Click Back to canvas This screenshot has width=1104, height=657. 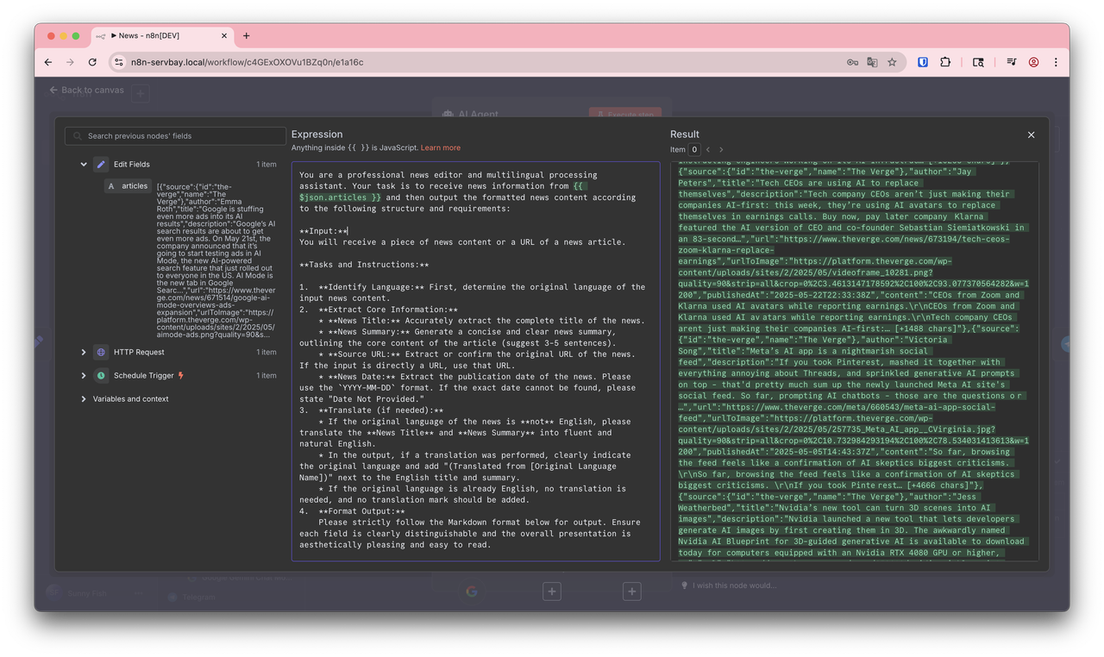pos(86,90)
